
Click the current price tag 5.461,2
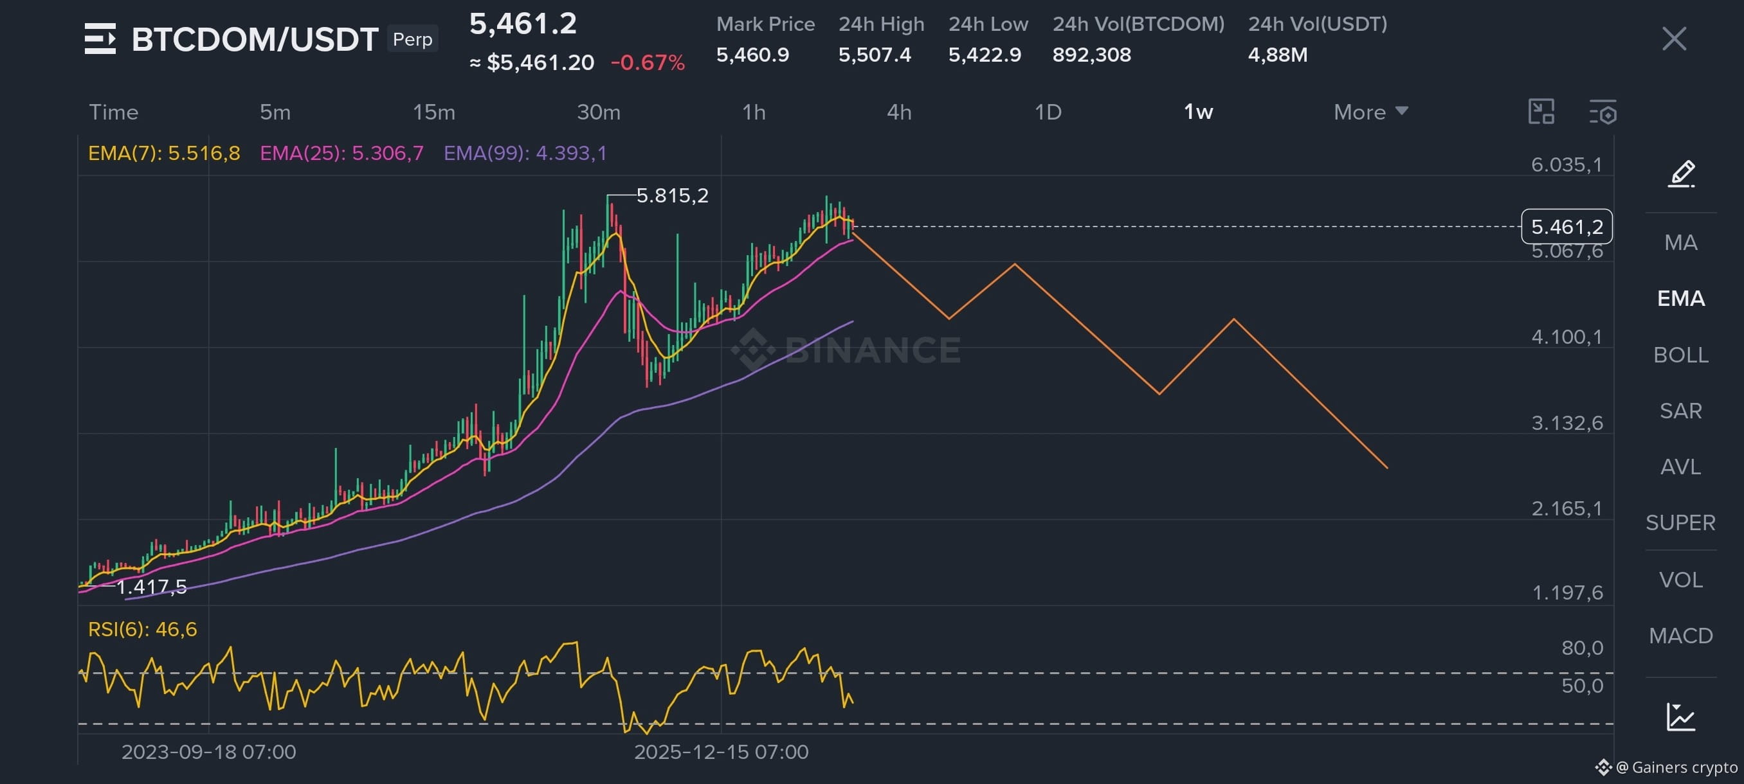pyautogui.click(x=1567, y=227)
